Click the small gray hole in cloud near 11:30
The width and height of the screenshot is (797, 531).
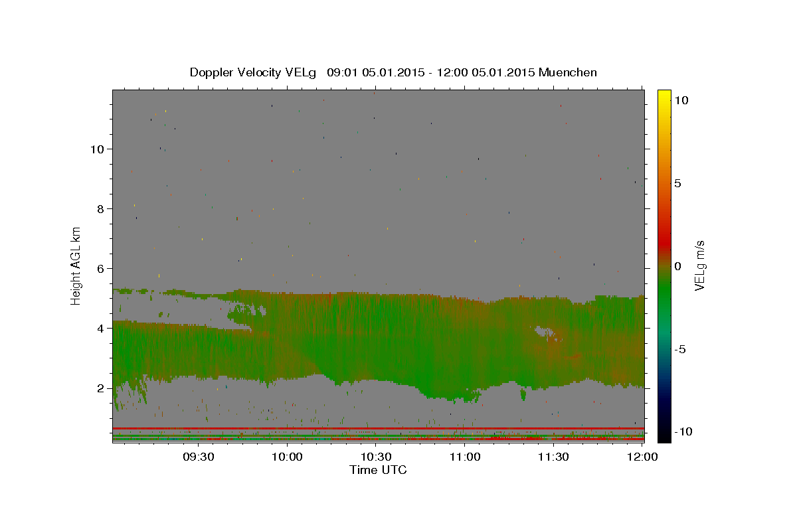tap(547, 332)
